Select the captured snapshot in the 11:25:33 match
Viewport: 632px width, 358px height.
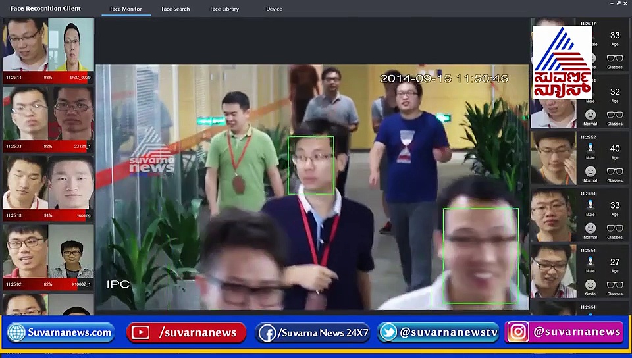26,114
